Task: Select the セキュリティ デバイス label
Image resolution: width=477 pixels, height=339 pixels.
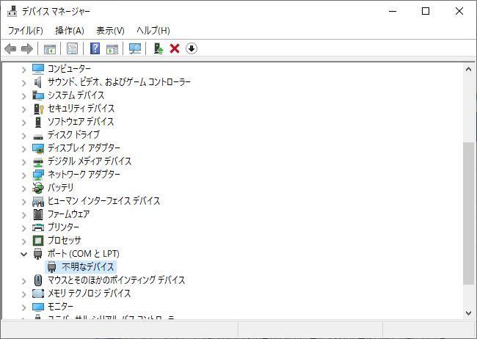Action: click(x=81, y=109)
